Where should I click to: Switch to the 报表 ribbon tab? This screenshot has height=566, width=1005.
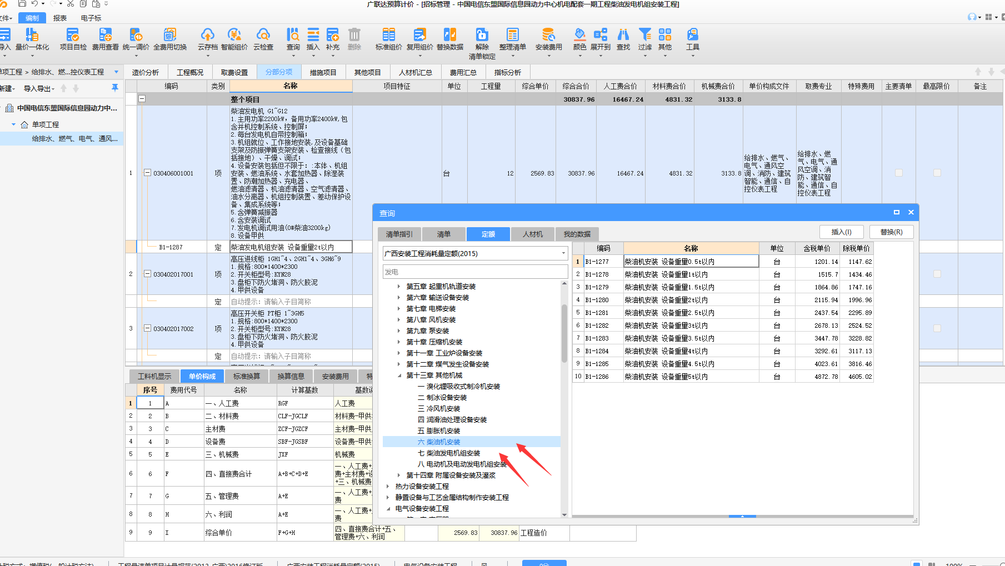[x=60, y=18]
